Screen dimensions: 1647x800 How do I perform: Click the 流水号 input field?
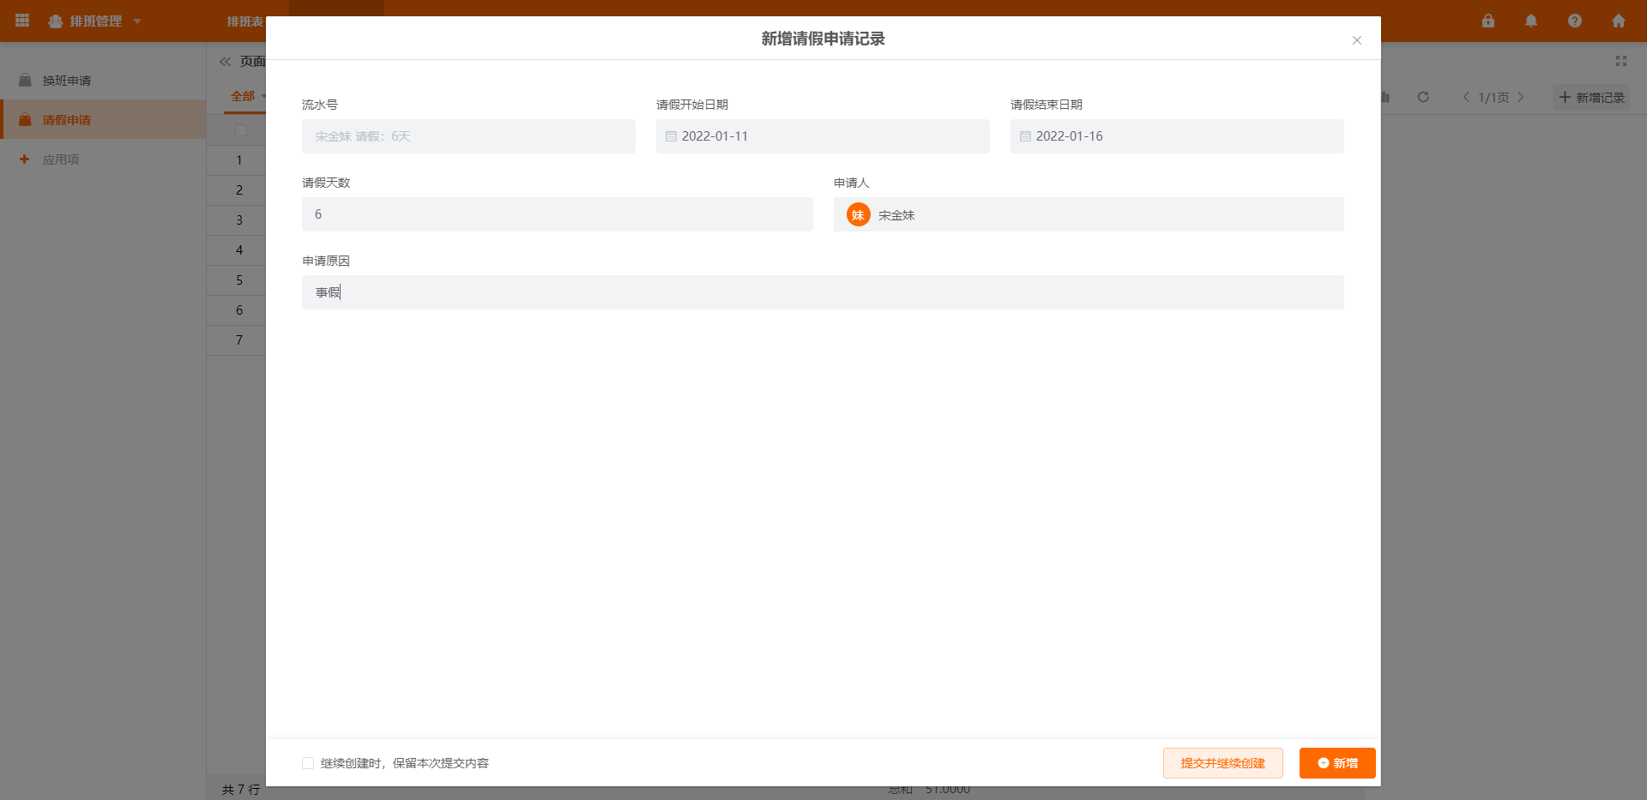click(x=468, y=136)
